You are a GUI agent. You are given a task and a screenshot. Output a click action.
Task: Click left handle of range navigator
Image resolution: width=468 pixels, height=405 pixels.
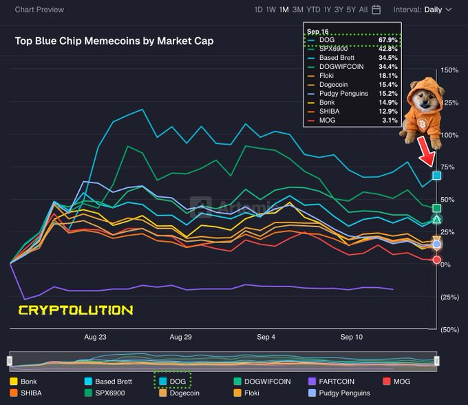point(10,361)
